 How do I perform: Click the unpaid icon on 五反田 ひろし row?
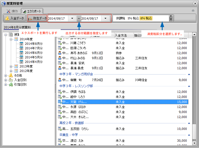coord(60,129)
